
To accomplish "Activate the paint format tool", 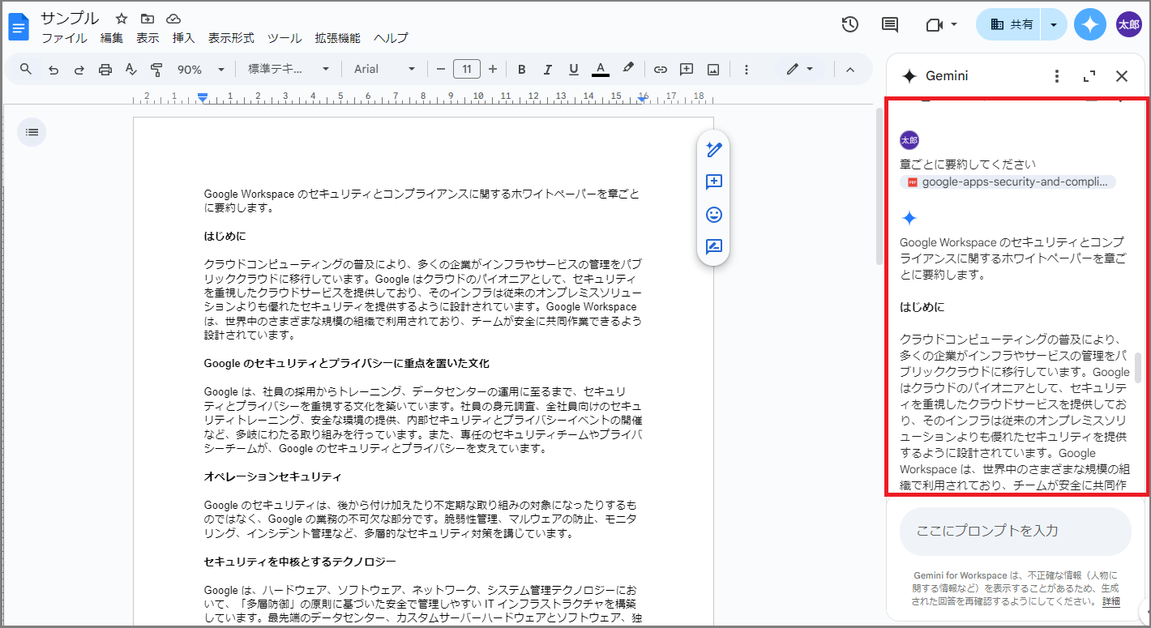I will tap(156, 70).
